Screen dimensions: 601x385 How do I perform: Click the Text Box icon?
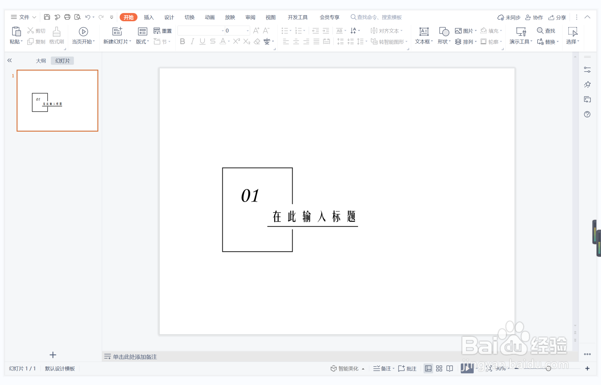[x=424, y=32]
